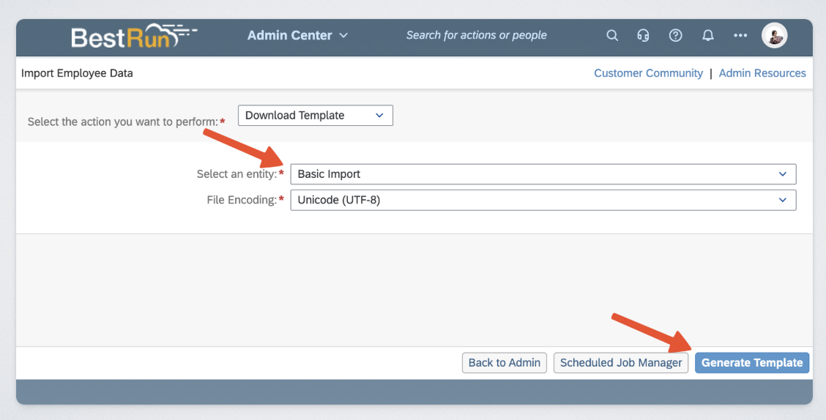Click the search magnifier icon
This screenshot has height=420, width=826.
[612, 36]
